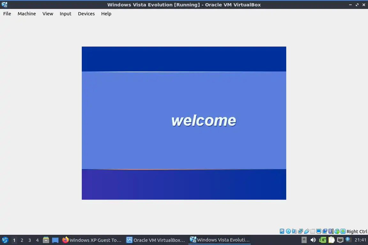The width and height of the screenshot is (368, 245).
Task: Open the file manager from the taskbar
Action: (x=46, y=240)
